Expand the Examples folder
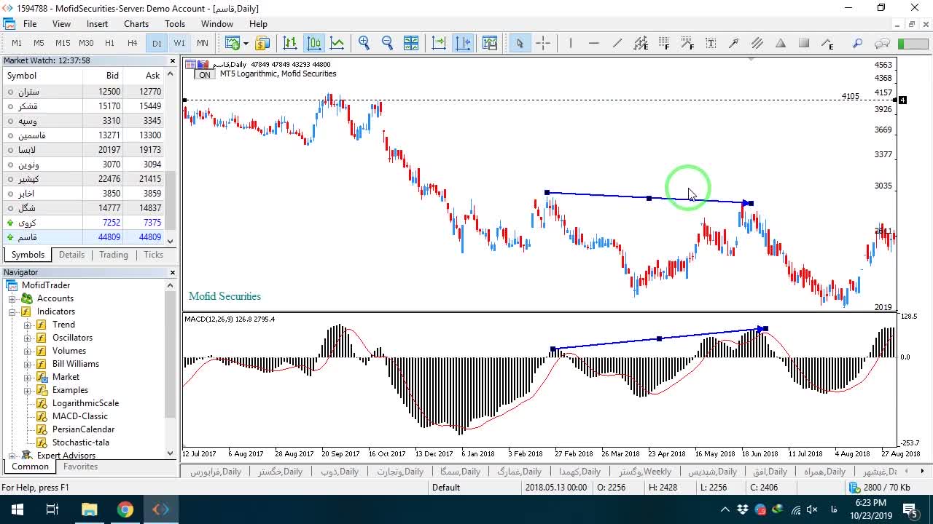 pyautogui.click(x=28, y=390)
